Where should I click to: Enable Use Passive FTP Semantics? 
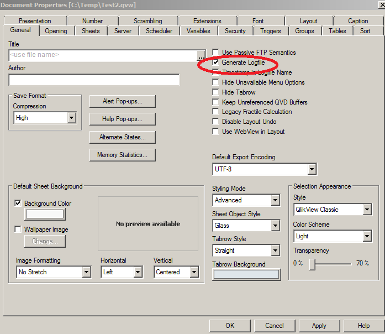[x=215, y=53]
